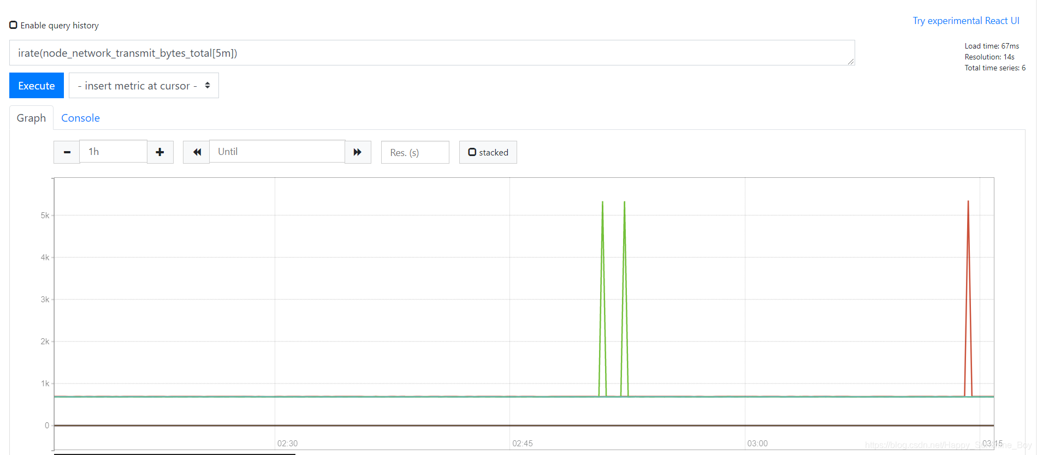
Task: Click the Execute button
Action: tap(37, 86)
